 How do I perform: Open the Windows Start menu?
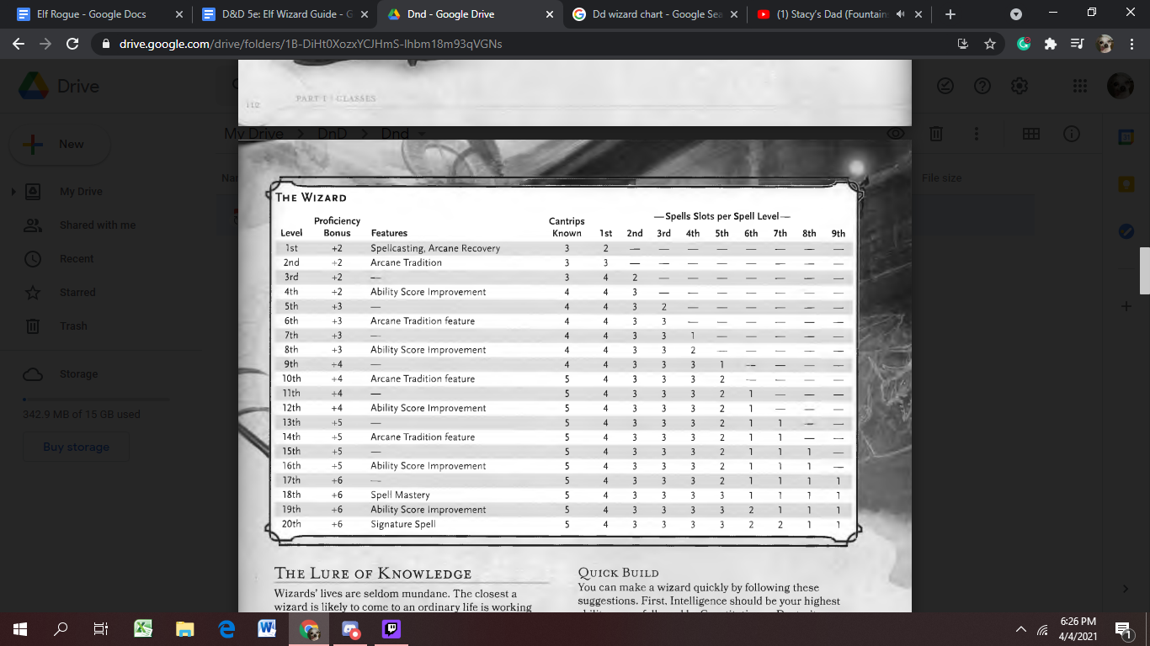coord(20,628)
